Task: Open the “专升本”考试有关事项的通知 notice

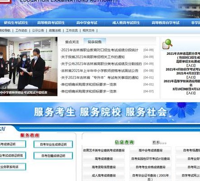Action: [x=100, y=78]
